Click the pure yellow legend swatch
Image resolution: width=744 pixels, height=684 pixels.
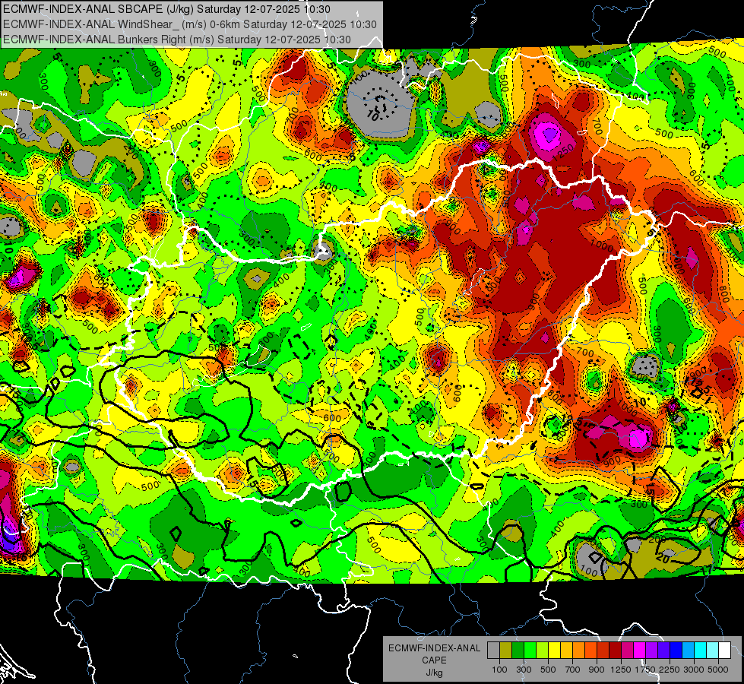click(554, 650)
